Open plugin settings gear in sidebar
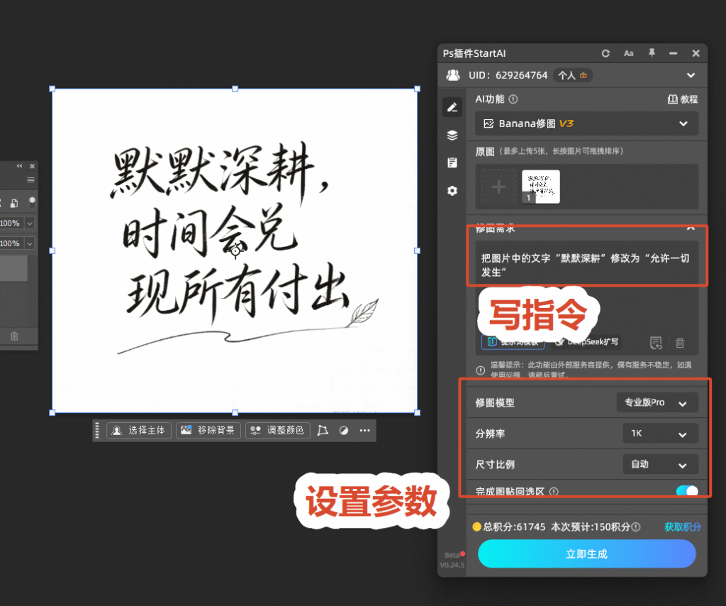 pos(452,190)
